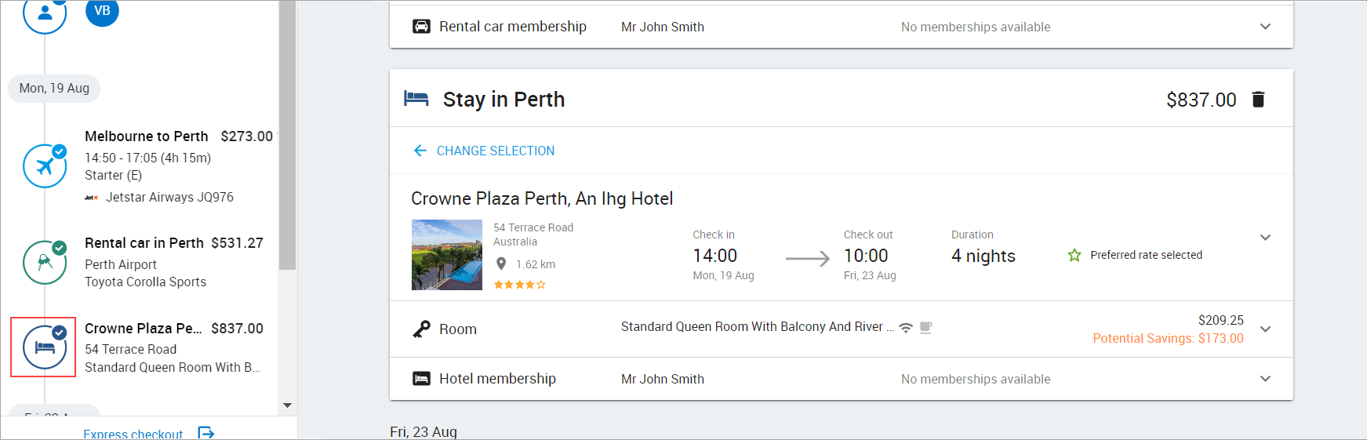The image size is (1367, 440).
Task: Click the Crowne Plaza pool thumbnail
Action: click(447, 255)
